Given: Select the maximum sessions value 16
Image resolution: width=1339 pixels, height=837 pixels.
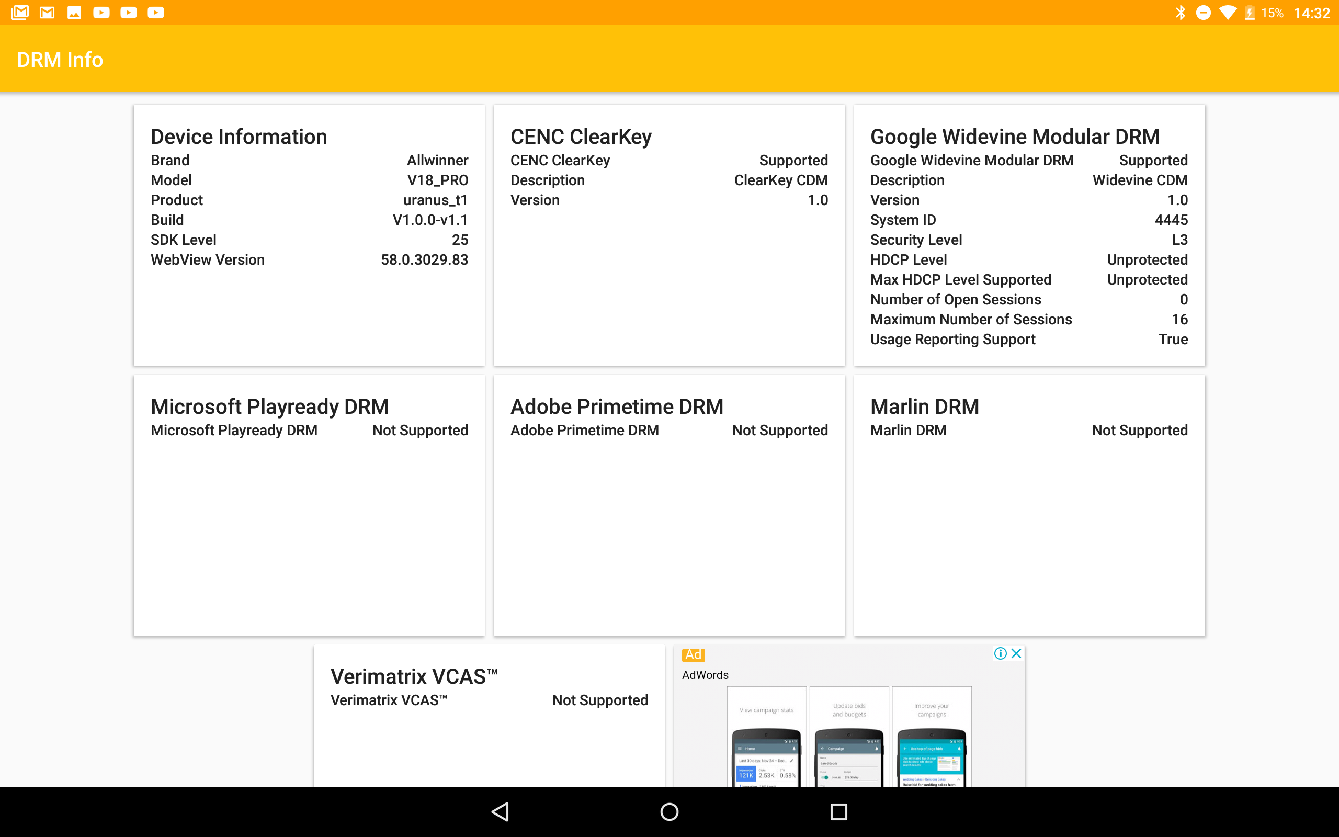Looking at the screenshot, I should click(1179, 320).
